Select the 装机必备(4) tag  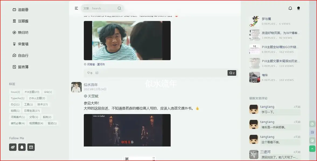(x=18, y=123)
